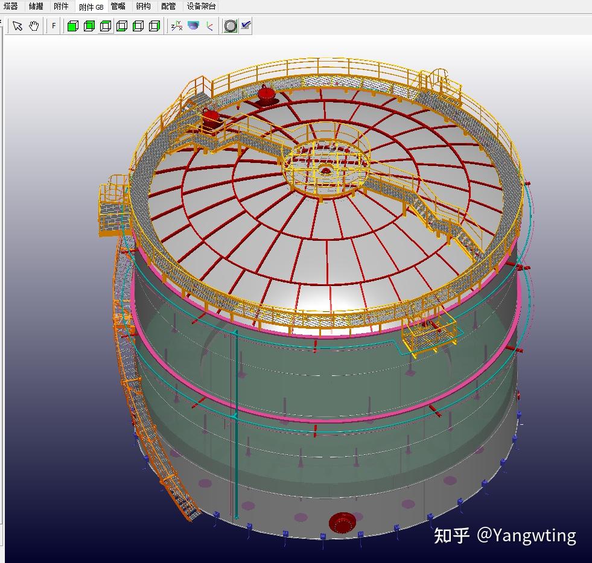592x563 pixels.
Task: Select the arrow selection tool
Action: [18, 26]
